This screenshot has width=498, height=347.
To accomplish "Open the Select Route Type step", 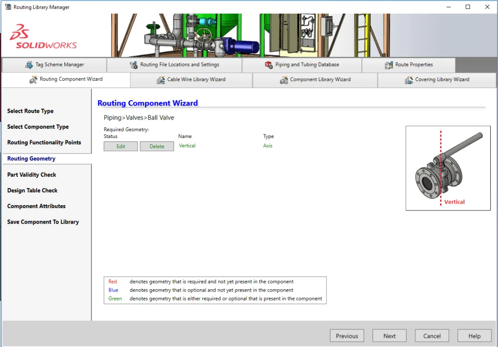I will pyautogui.click(x=30, y=111).
